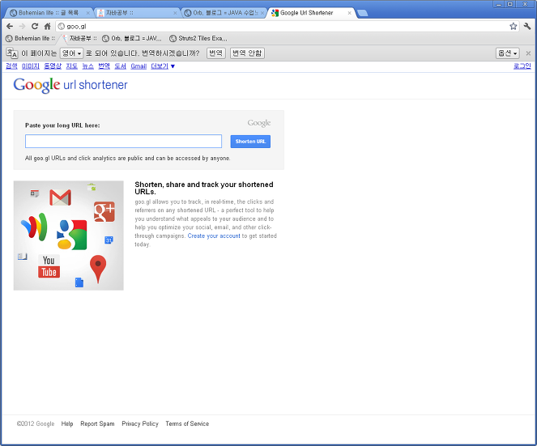Click the YouTube icon in the promo image

(49, 266)
